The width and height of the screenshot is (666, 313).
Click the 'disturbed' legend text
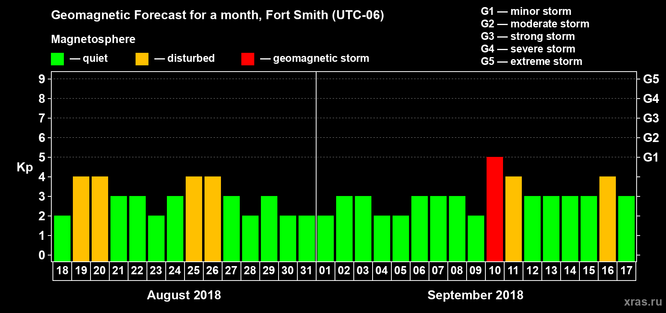pyautogui.click(x=191, y=58)
